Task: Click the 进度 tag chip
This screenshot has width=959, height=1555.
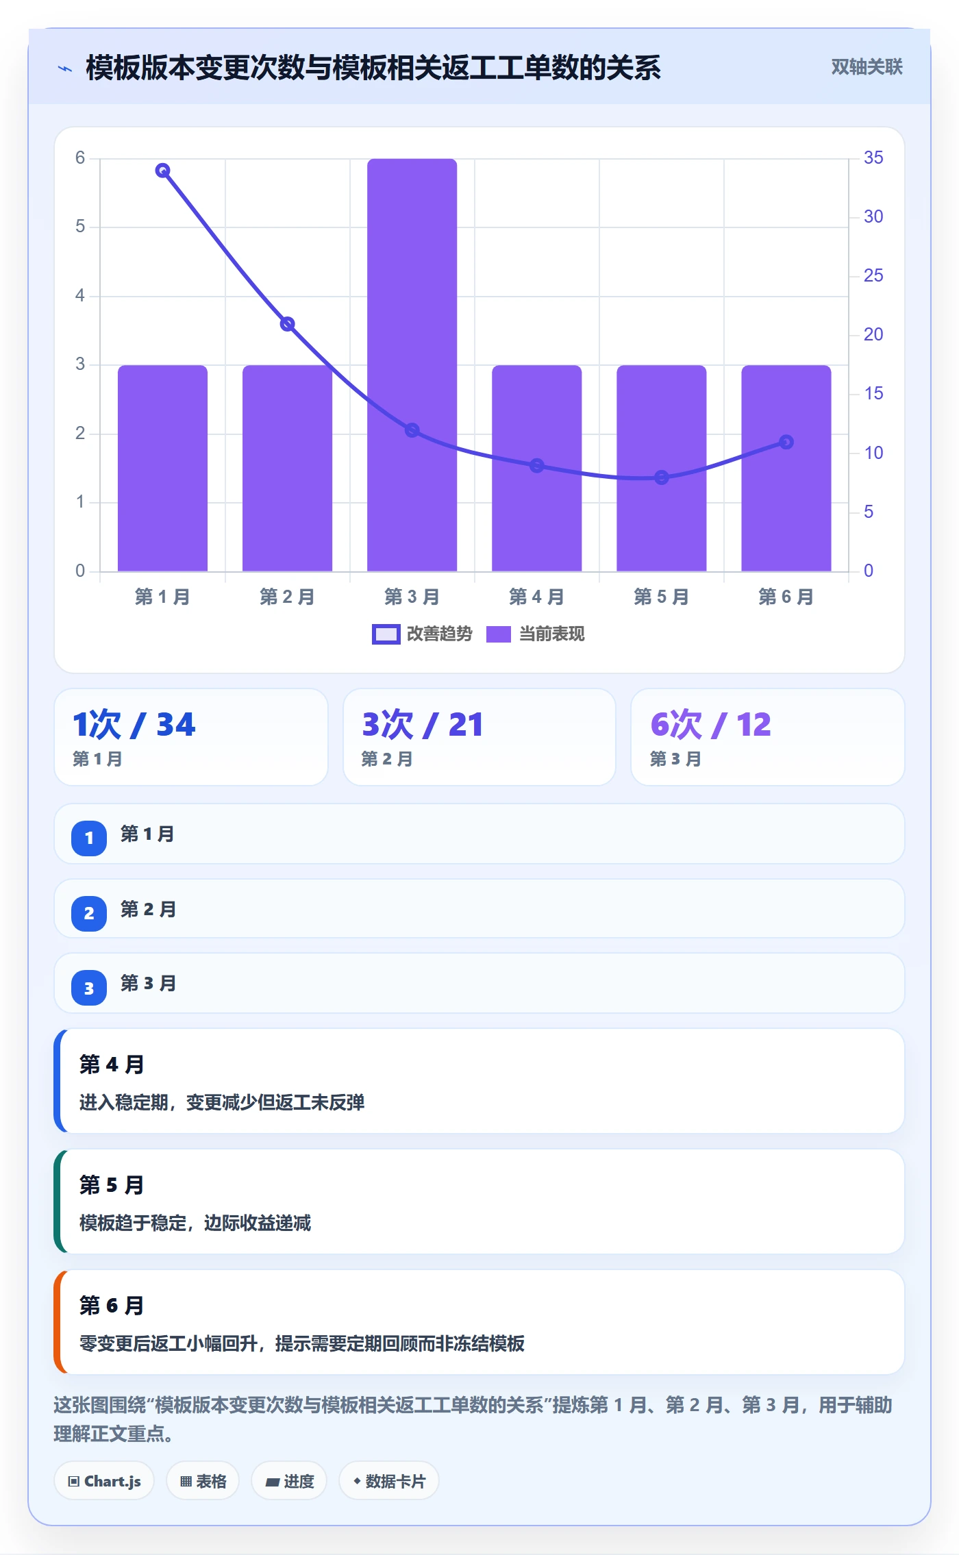Action: [x=289, y=1481]
